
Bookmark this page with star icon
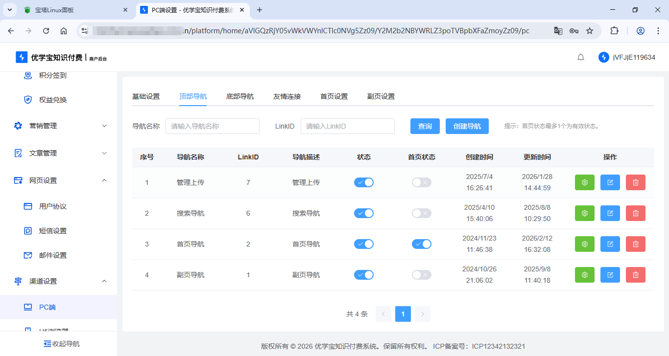click(590, 31)
